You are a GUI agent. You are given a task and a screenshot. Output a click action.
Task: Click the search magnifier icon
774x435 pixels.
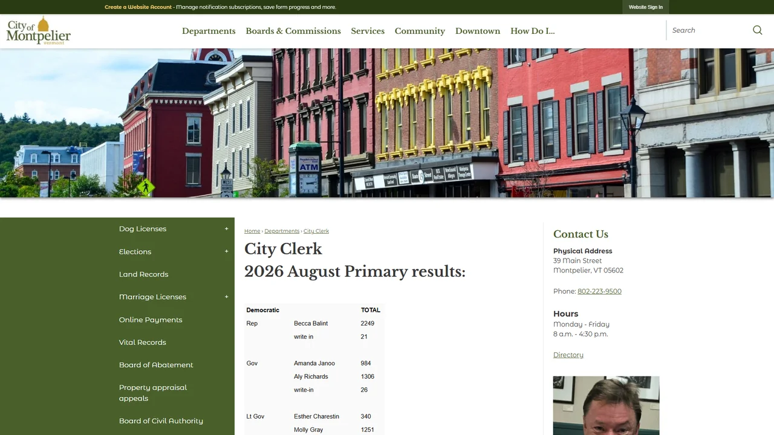(757, 30)
